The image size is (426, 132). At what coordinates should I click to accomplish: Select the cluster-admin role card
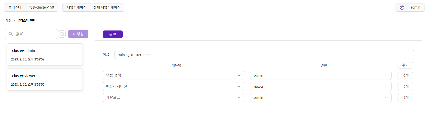point(45,54)
